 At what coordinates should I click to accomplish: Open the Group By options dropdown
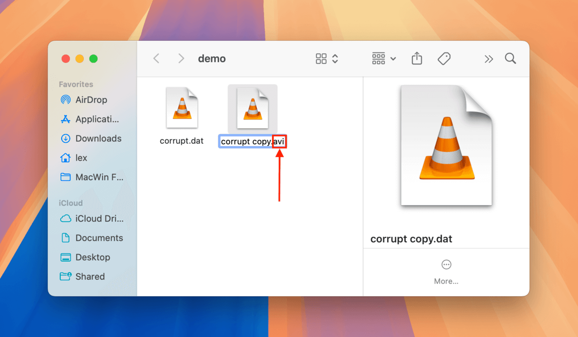coord(384,59)
